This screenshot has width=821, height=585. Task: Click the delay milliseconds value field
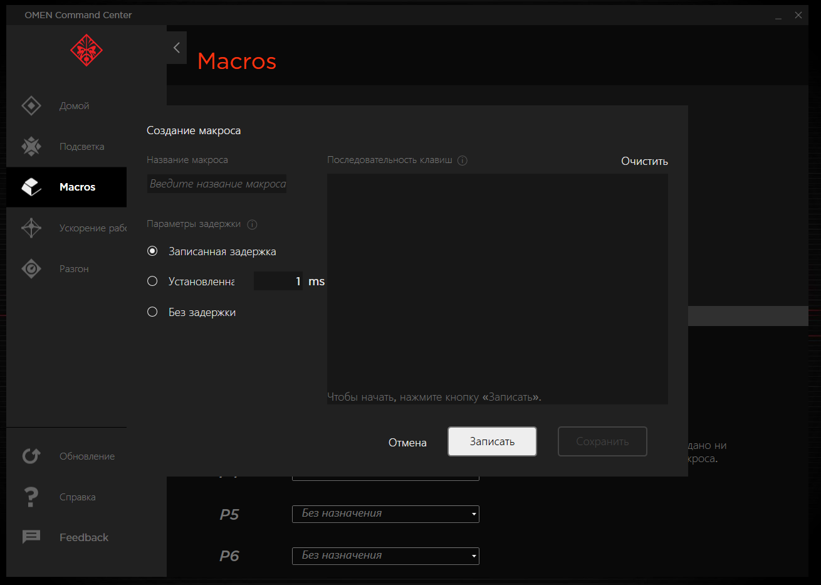pos(278,281)
